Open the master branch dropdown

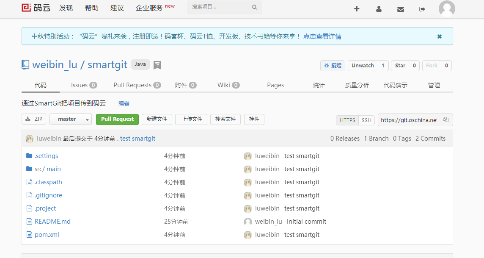(71, 119)
